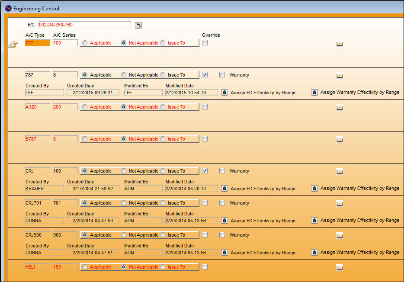The image size is (404, 282).
Task: Select Not Applicable for the 787 row
Action: (124, 75)
